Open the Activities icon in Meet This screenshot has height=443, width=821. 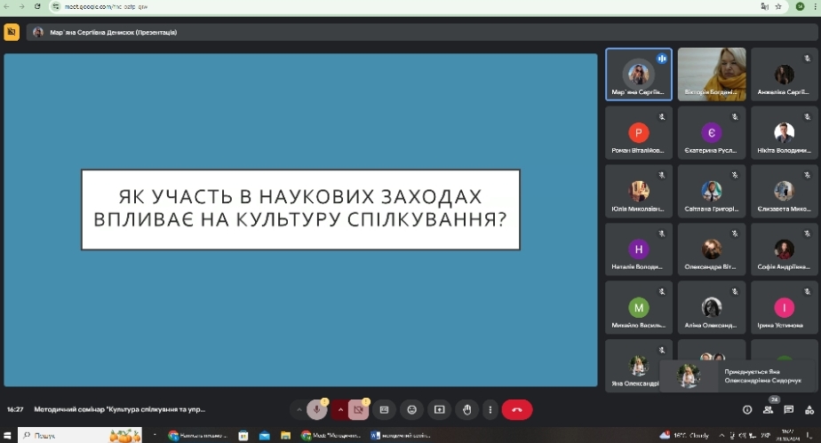click(809, 409)
